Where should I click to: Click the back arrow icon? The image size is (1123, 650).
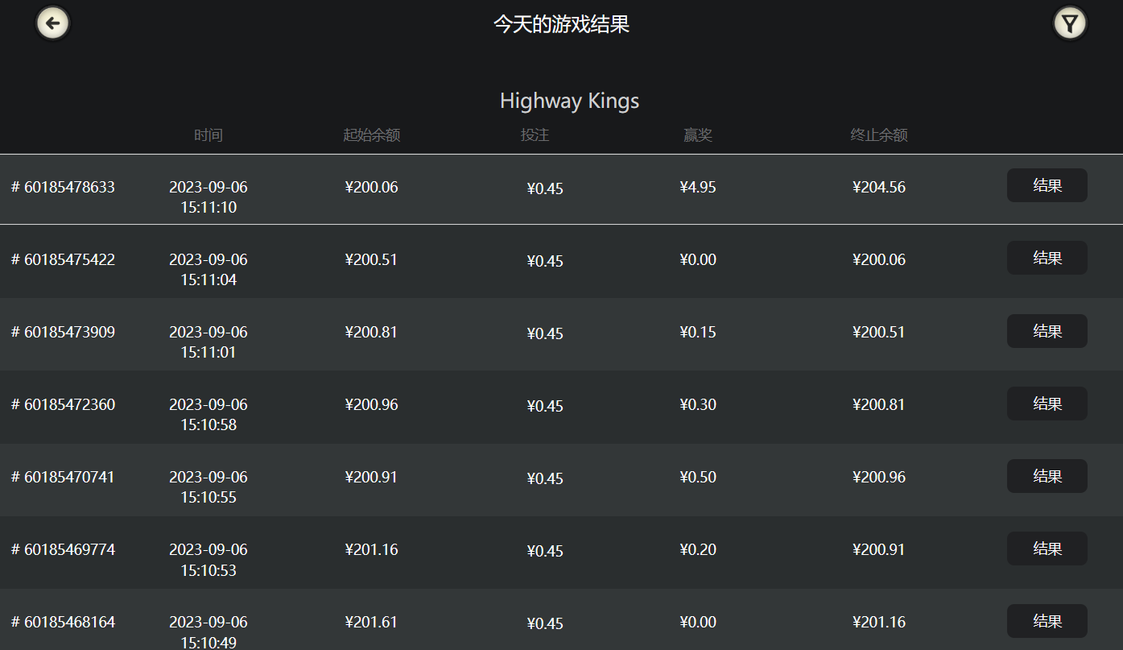click(53, 23)
